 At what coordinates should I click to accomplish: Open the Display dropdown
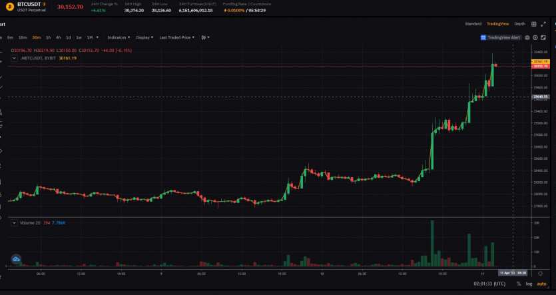[x=144, y=37]
